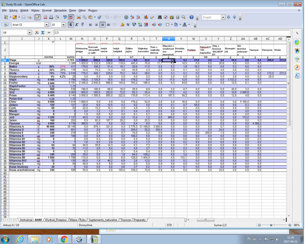
Task: Click font color swatch button
Action: 184,25
